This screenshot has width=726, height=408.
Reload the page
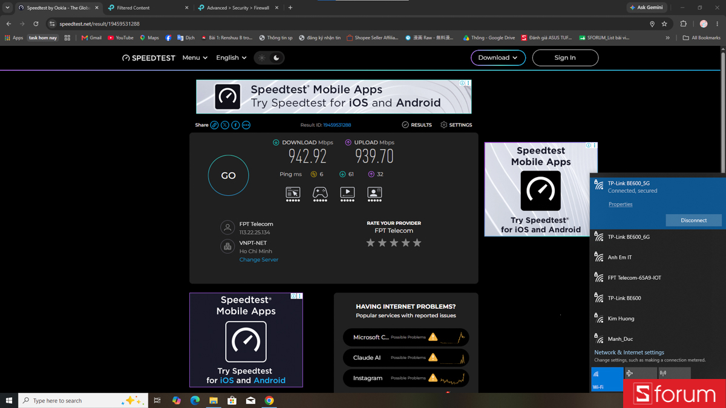pyautogui.click(x=36, y=24)
